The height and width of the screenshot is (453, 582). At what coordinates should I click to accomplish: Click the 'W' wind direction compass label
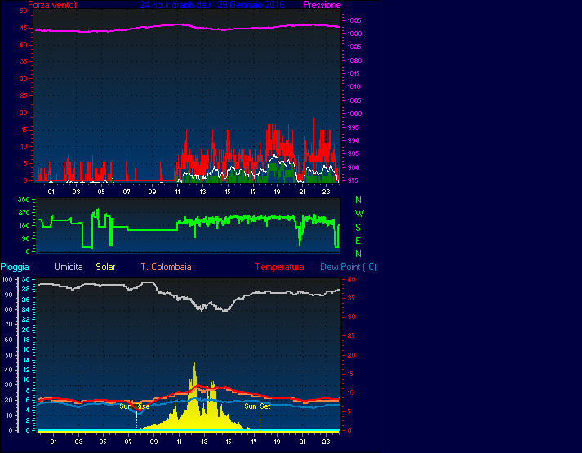[x=358, y=213]
